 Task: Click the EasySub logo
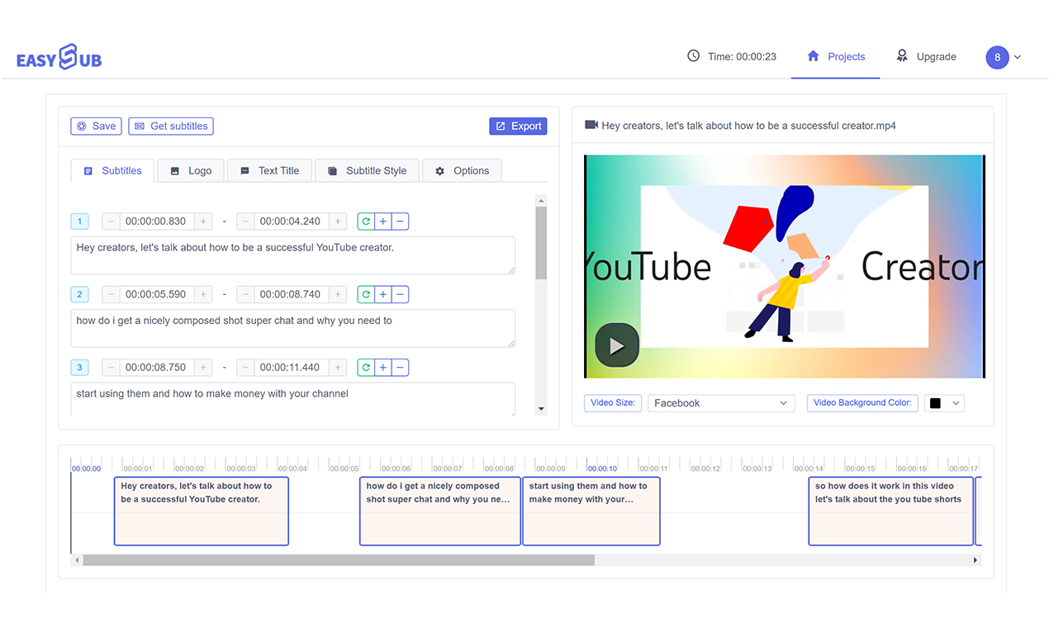click(59, 57)
